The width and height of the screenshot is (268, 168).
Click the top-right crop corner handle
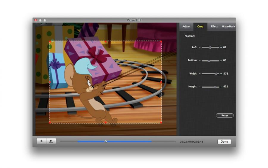tap(161, 41)
